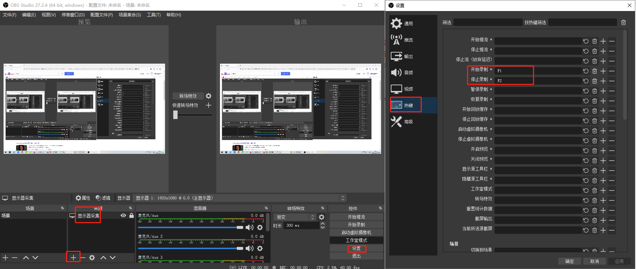
Task: Open transition properties gear beside 转场特效 button
Action: click(209, 96)
